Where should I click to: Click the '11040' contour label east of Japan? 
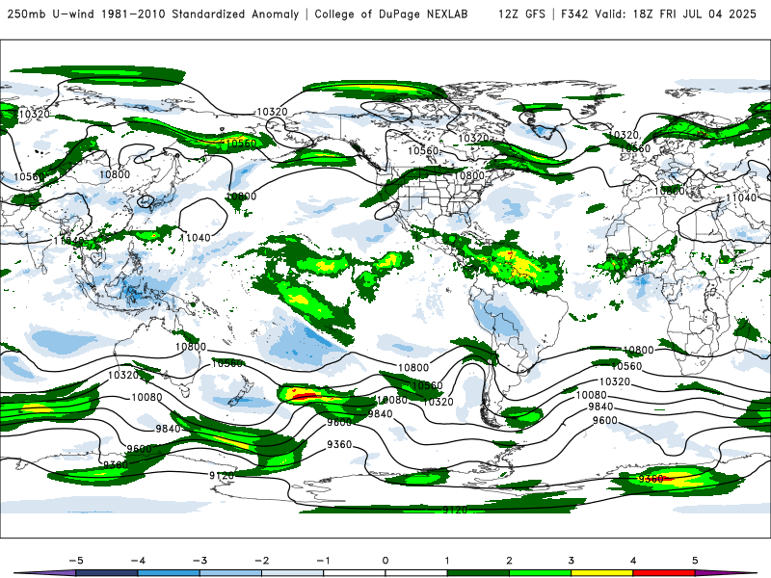pos(196,238)
